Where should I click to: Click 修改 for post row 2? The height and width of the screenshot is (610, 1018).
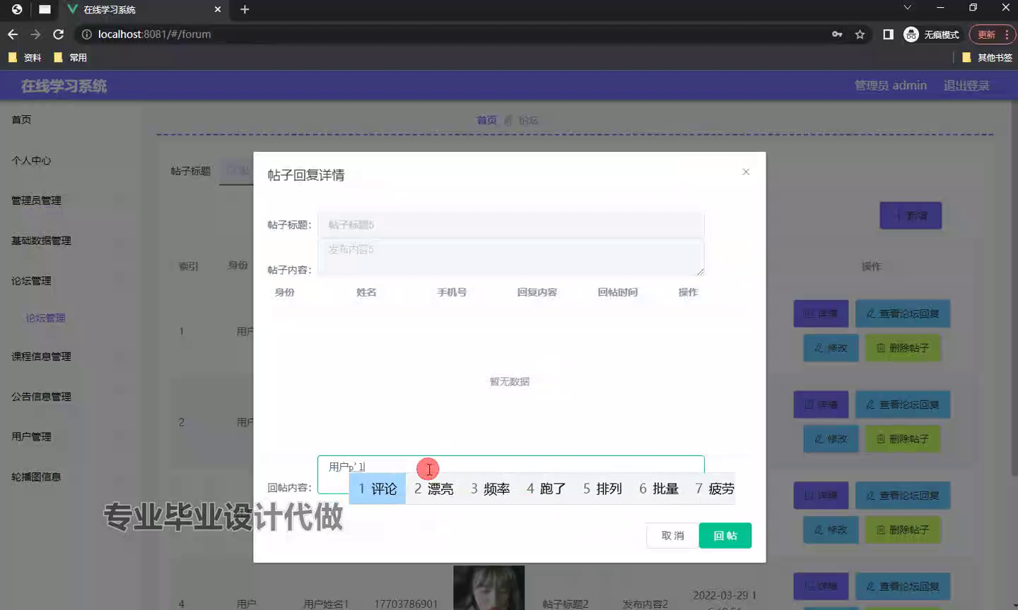click(x=831, y=439)
